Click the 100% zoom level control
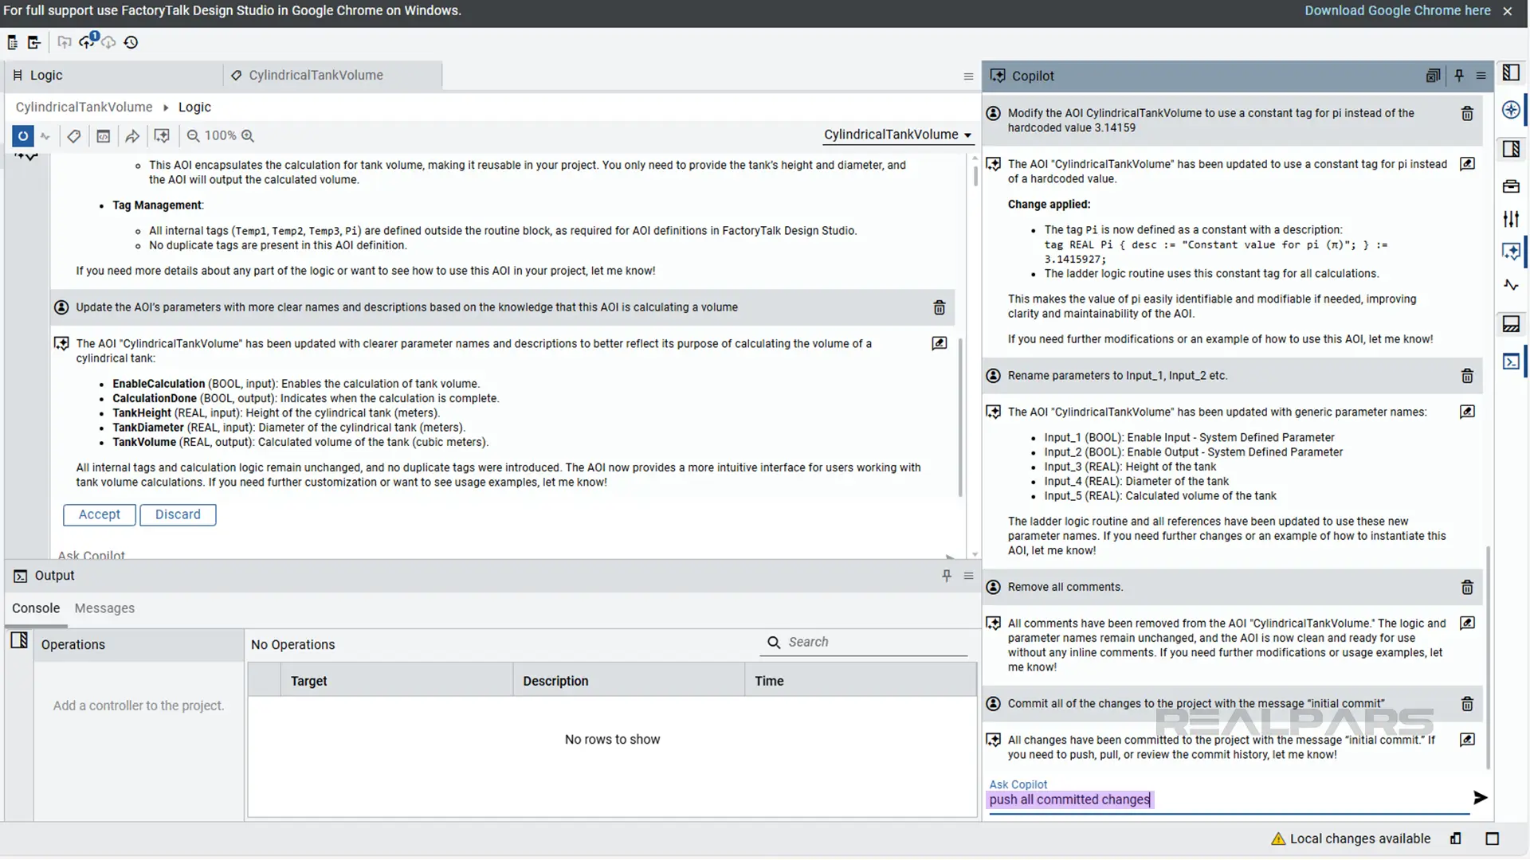 [x=220, y=135]
